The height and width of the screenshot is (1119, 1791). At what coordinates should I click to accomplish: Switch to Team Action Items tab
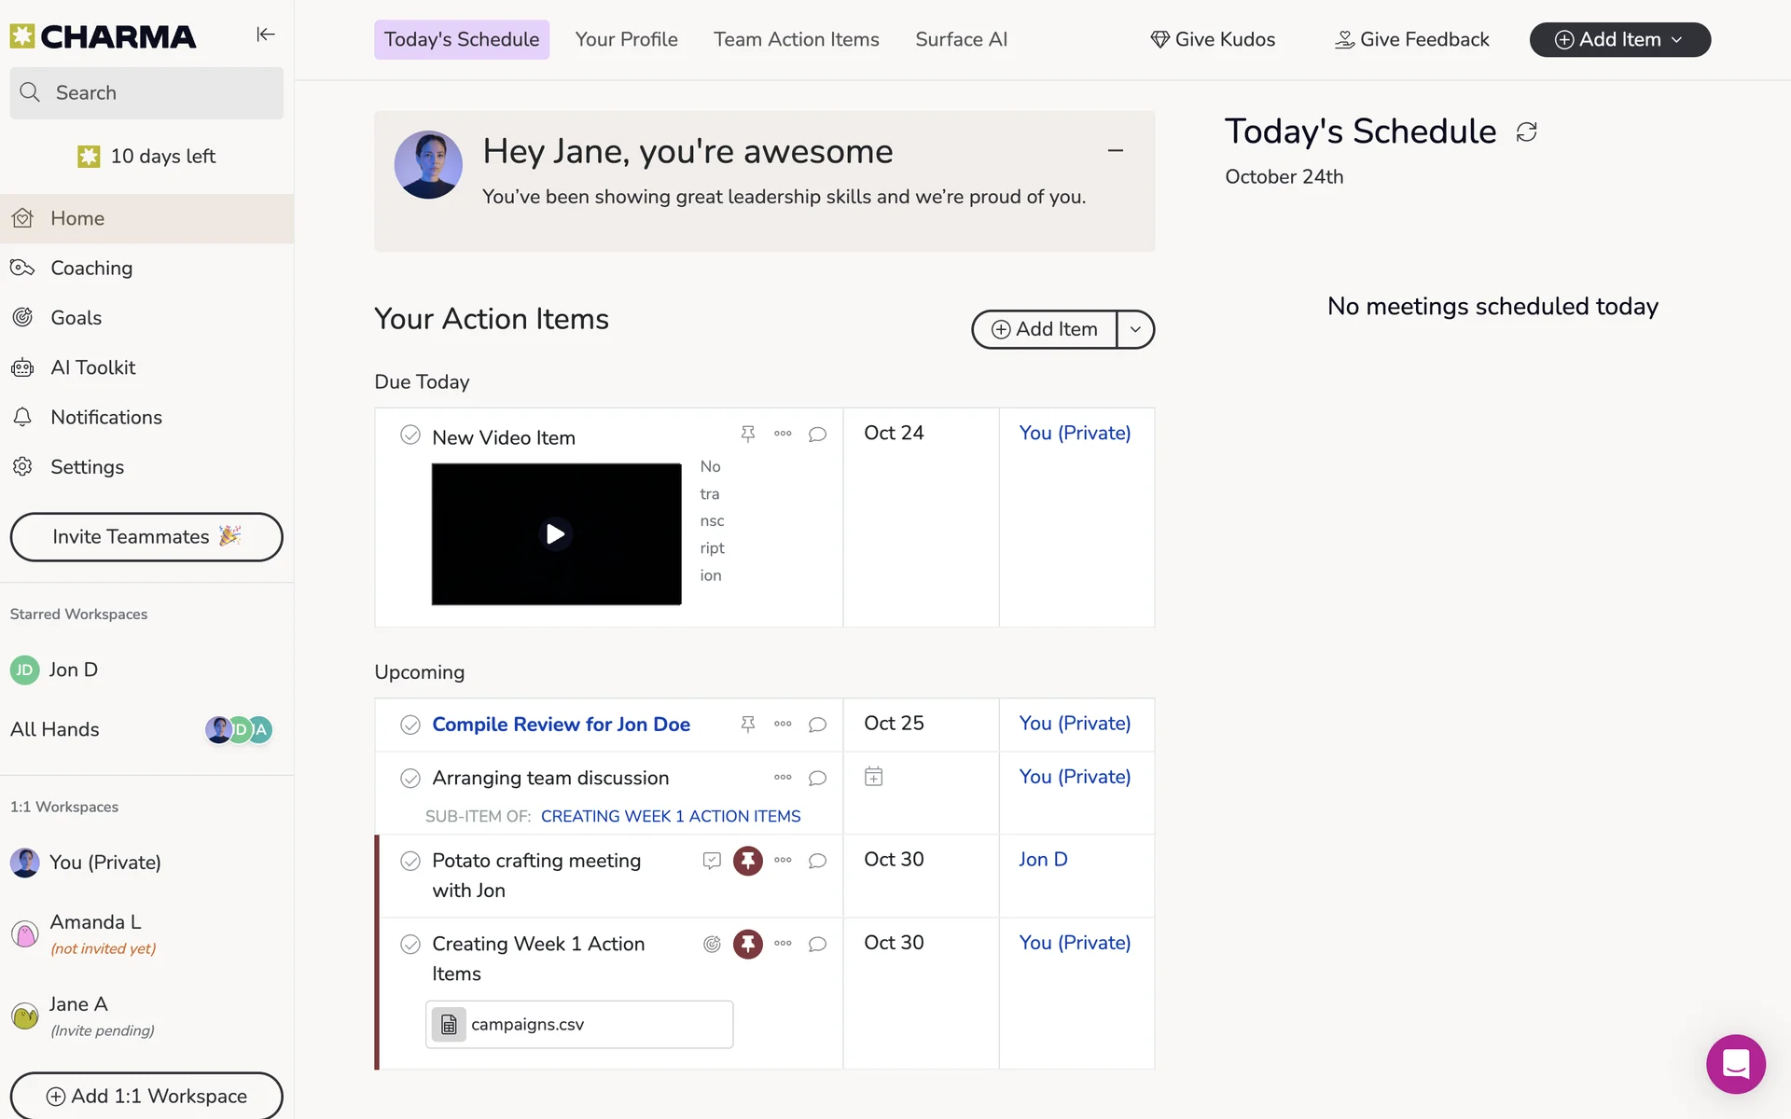coord(796,39)
